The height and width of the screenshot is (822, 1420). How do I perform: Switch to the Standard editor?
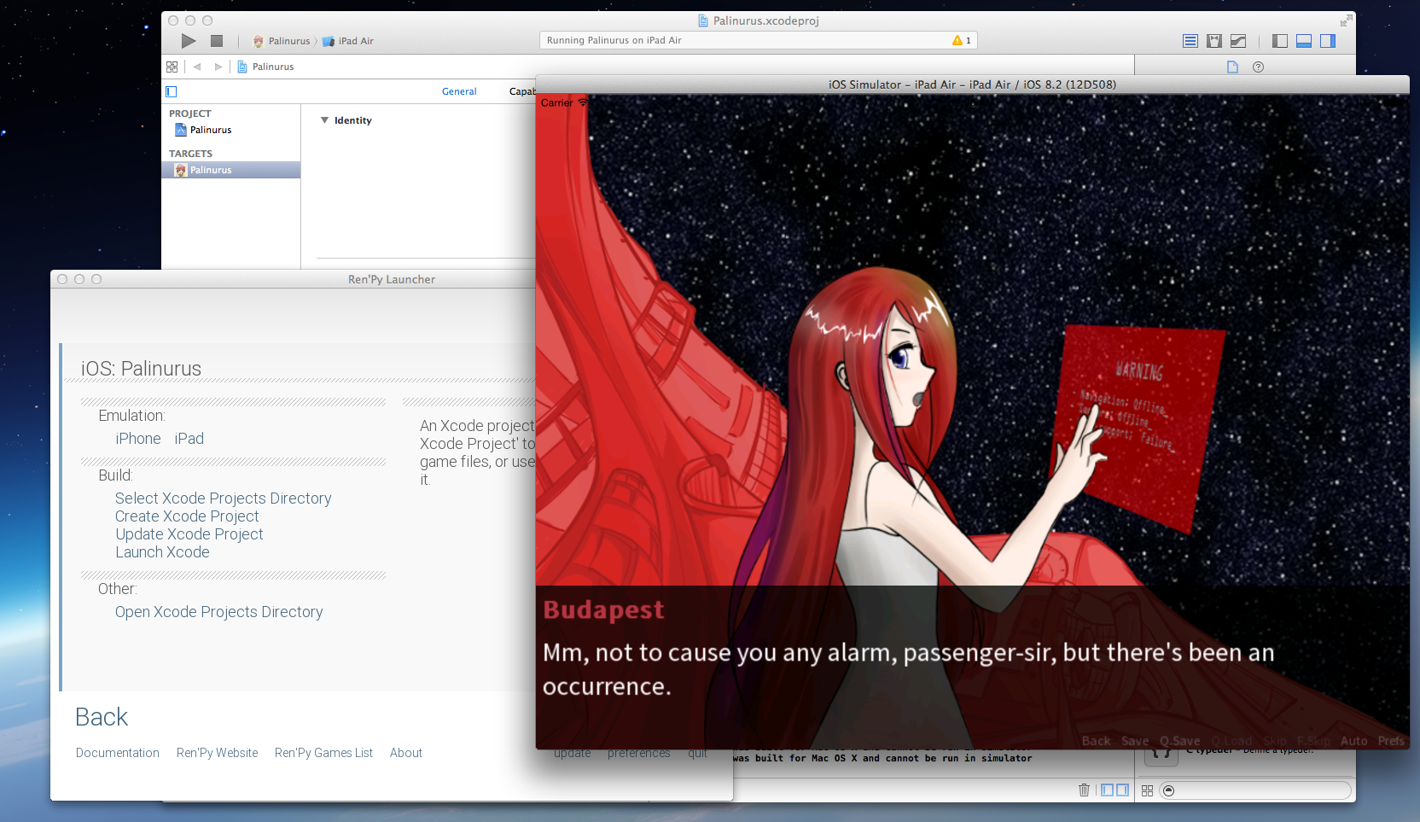tap(1190, 41)
